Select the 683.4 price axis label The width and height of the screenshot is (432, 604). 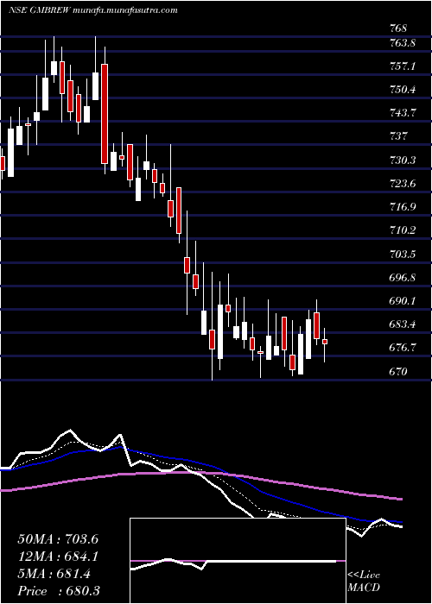tap(403, 324)
